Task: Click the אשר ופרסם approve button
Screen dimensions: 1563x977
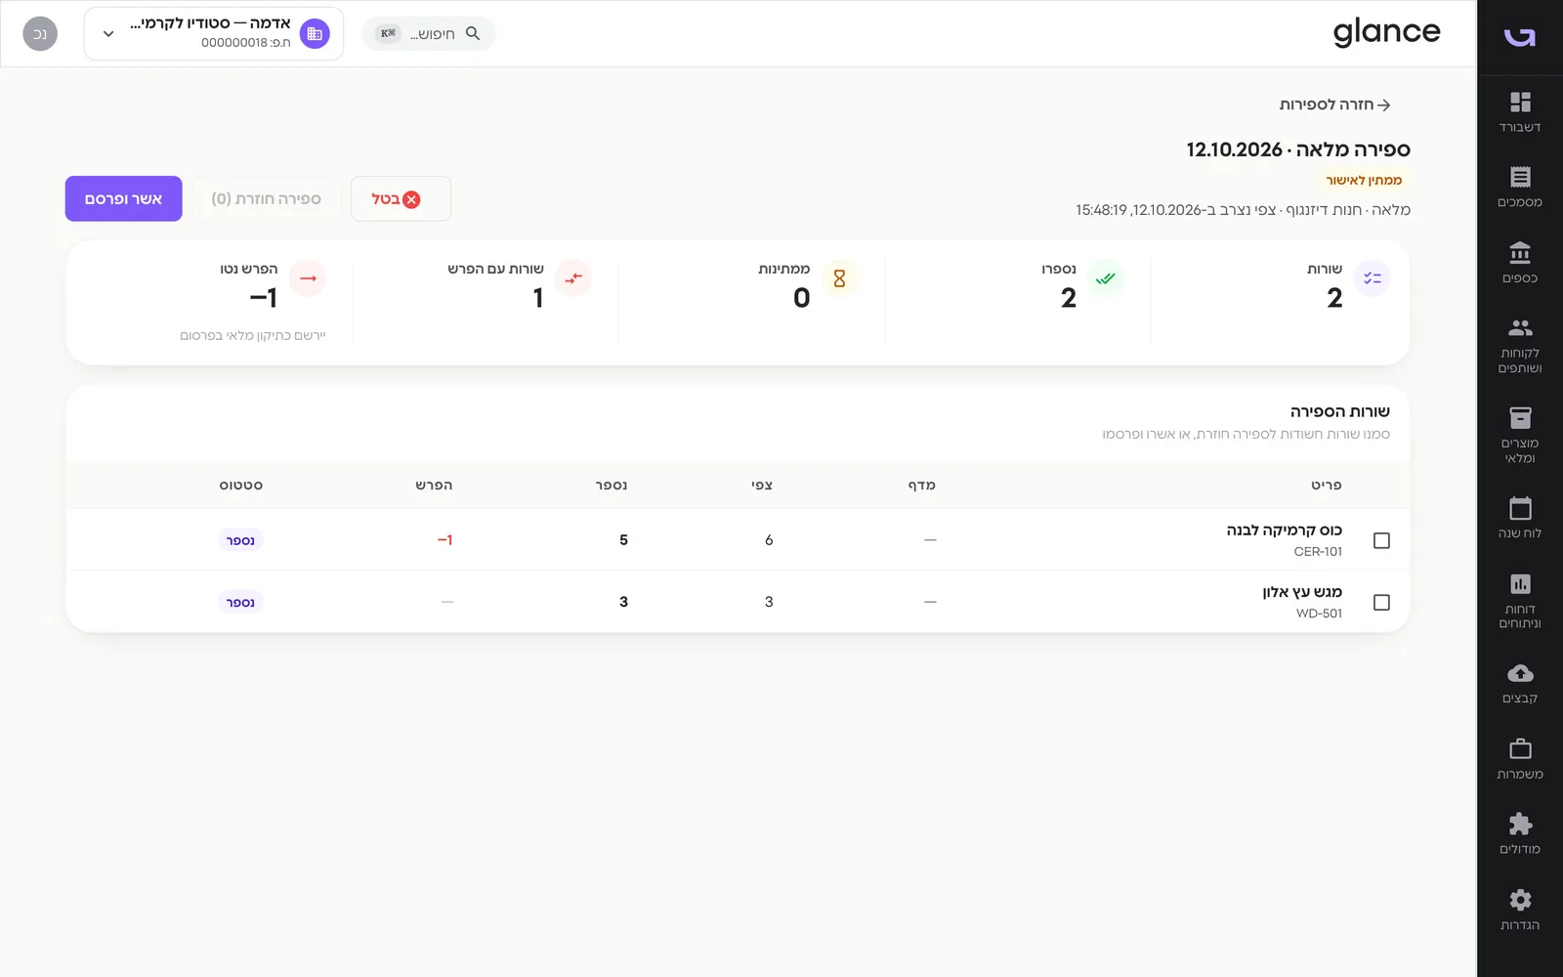Action: point(124,198)
